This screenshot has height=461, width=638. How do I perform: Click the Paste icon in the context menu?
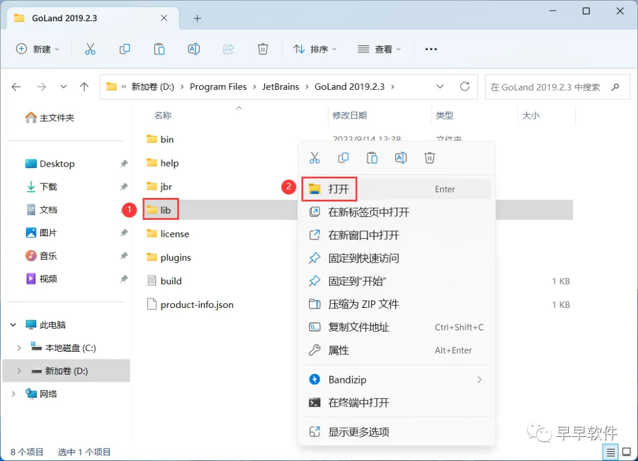[x=372, y=158]
